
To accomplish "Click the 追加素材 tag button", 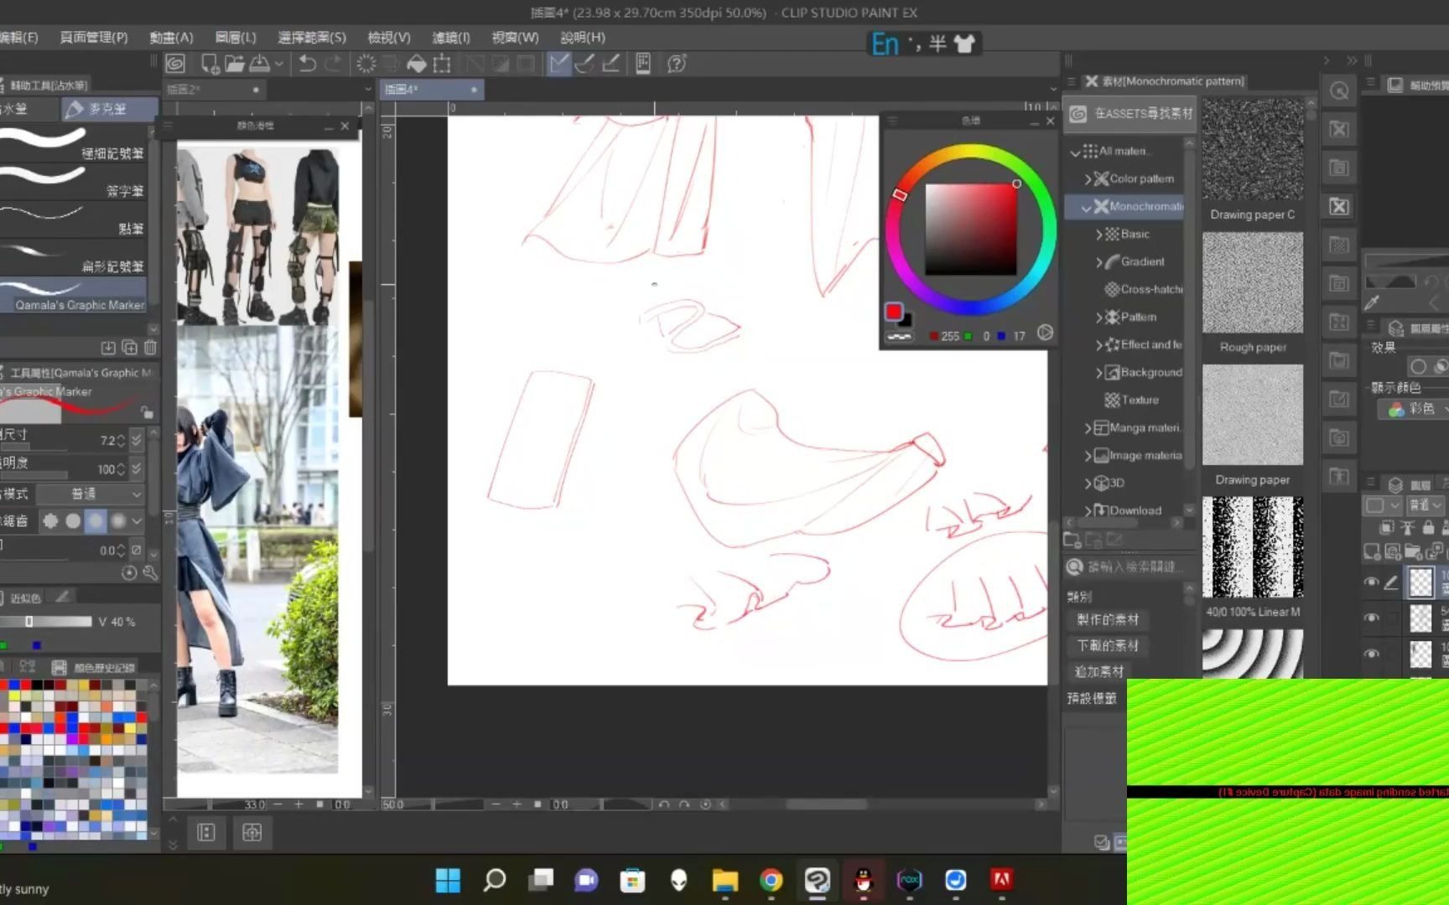I will pos(1098,671).
